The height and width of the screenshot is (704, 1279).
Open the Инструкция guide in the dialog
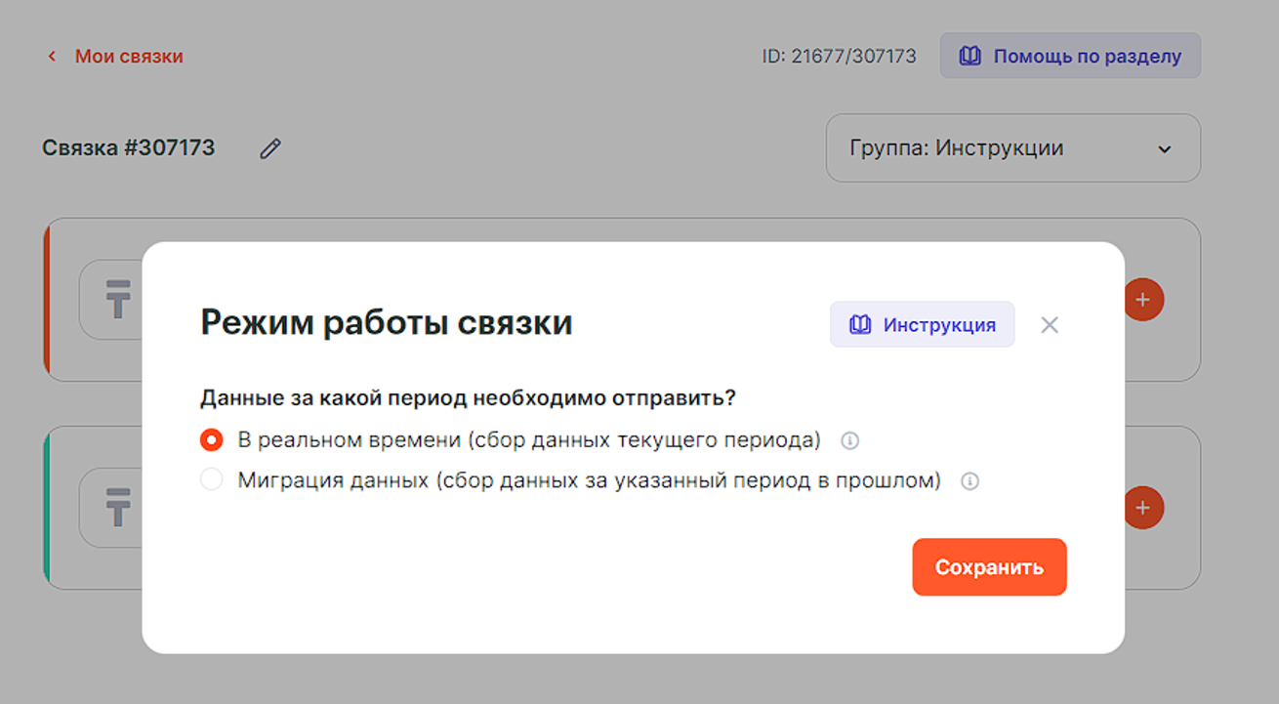922,325
